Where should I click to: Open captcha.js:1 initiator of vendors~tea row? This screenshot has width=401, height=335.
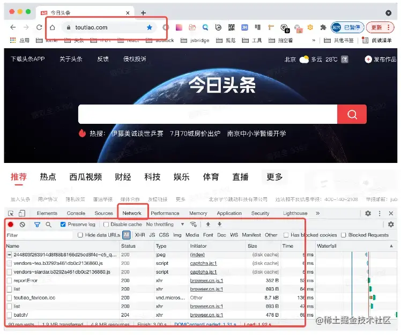click(203, 263)
